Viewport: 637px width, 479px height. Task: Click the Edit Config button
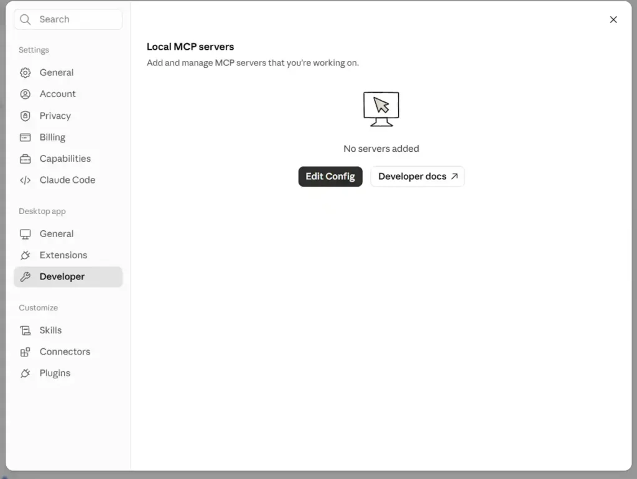(330, 176)
